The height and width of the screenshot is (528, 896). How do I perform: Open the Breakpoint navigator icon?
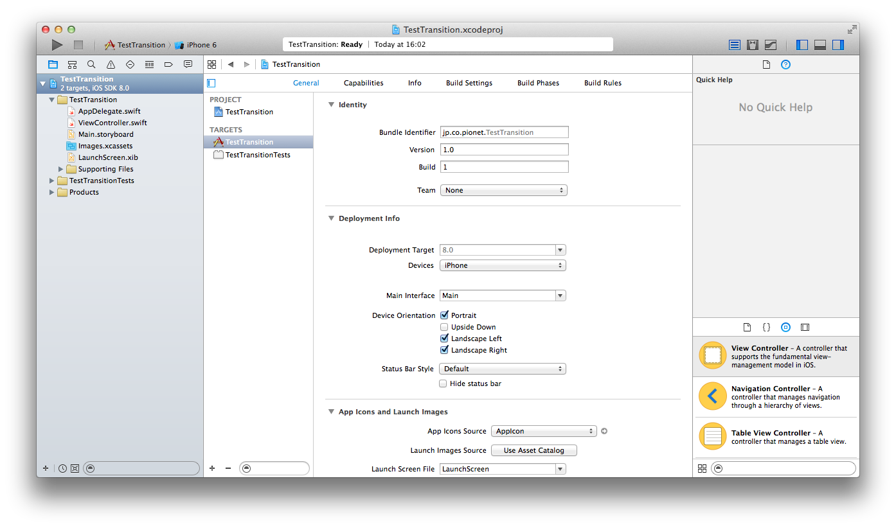click(168, 64)
